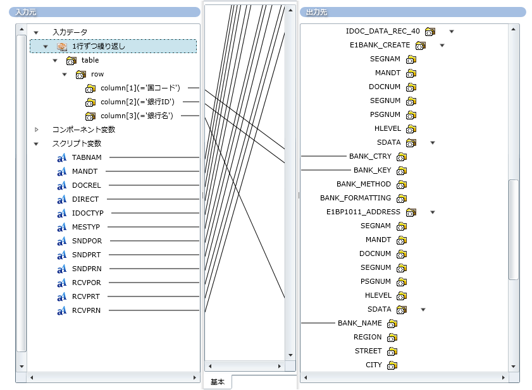Click the mapping canvas scroll down arrow
Viewport: 532px width, 390px height.
(290, 355)
